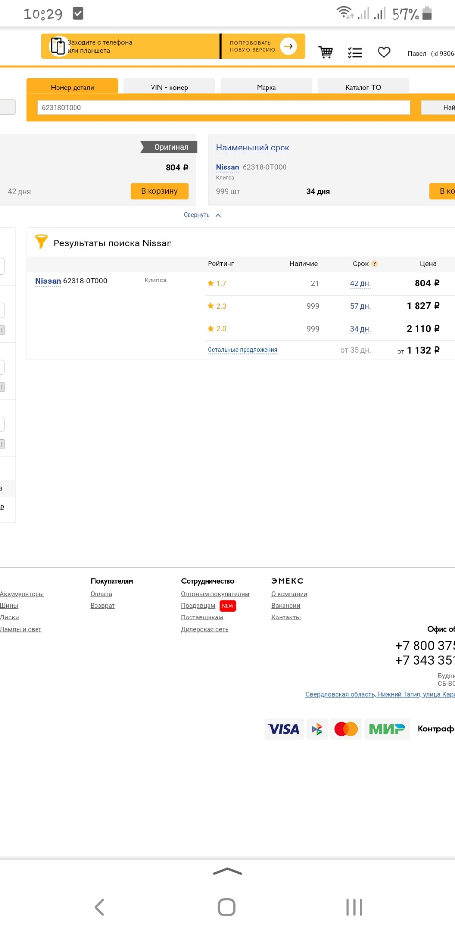Switch to the Марка tab

point(266,87)
